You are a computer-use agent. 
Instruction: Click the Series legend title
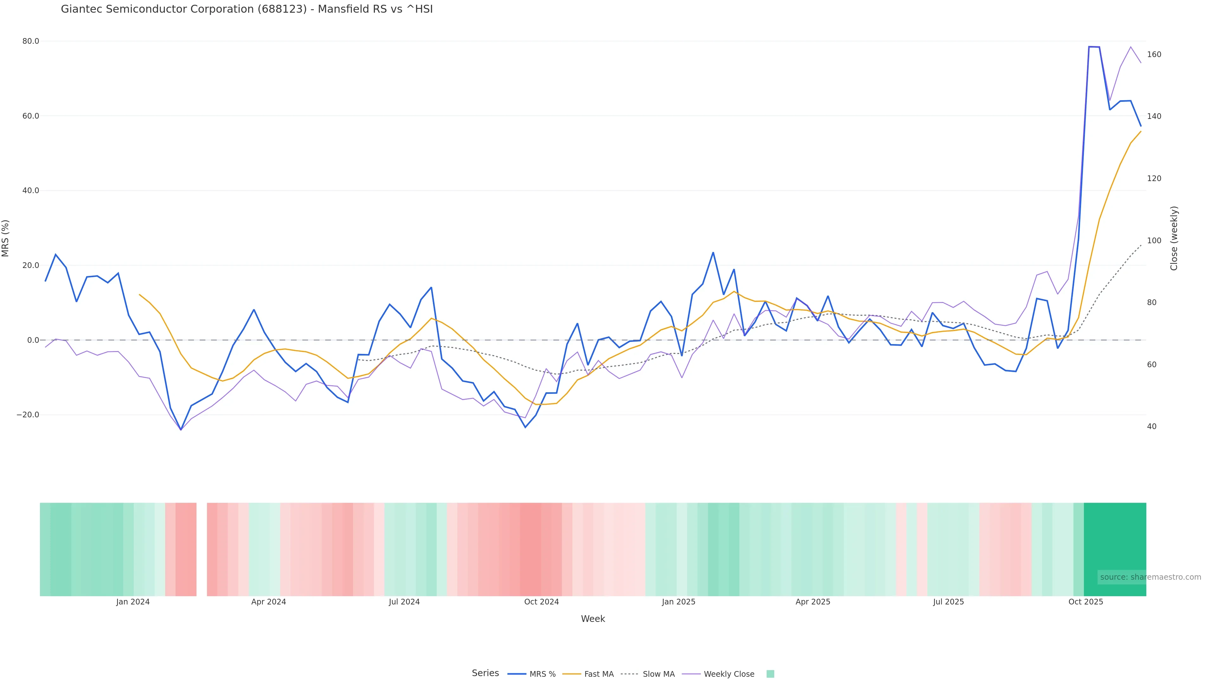pos(485,673)
